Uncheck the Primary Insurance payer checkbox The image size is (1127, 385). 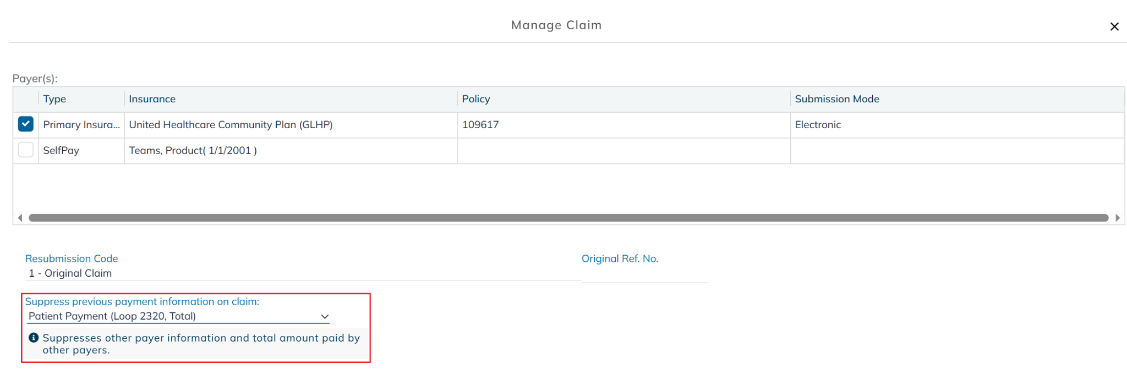click(x=26, y=124)
